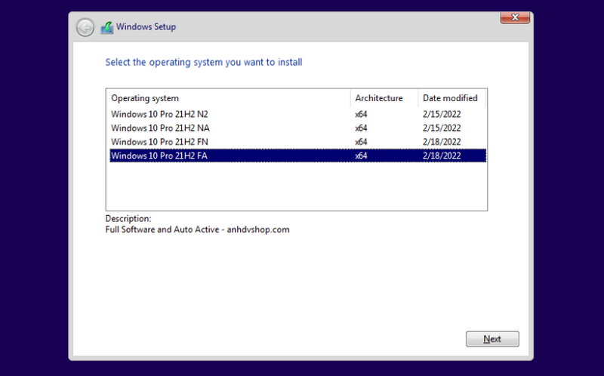The height and width of the screenshot is (376, 604).
Task: Click the Next button
Action: point(492,339)
